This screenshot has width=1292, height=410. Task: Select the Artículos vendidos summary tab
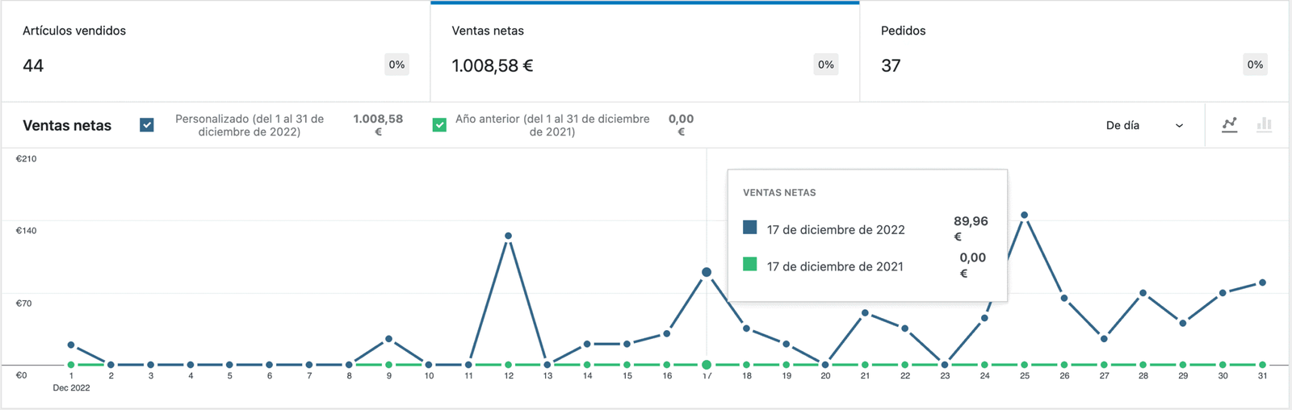(x=215, y=51)
